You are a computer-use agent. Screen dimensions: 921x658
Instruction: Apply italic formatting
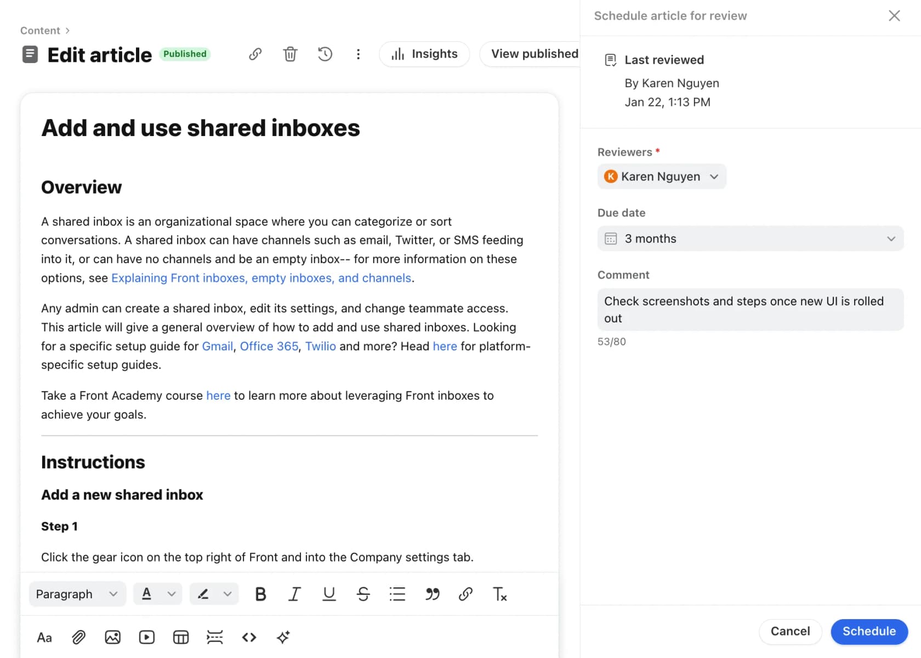click(295, 594)
